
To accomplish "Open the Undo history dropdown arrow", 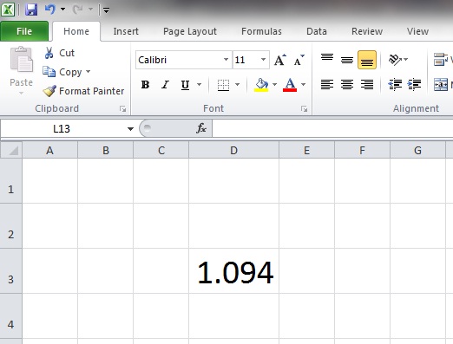I will point(62,10).
